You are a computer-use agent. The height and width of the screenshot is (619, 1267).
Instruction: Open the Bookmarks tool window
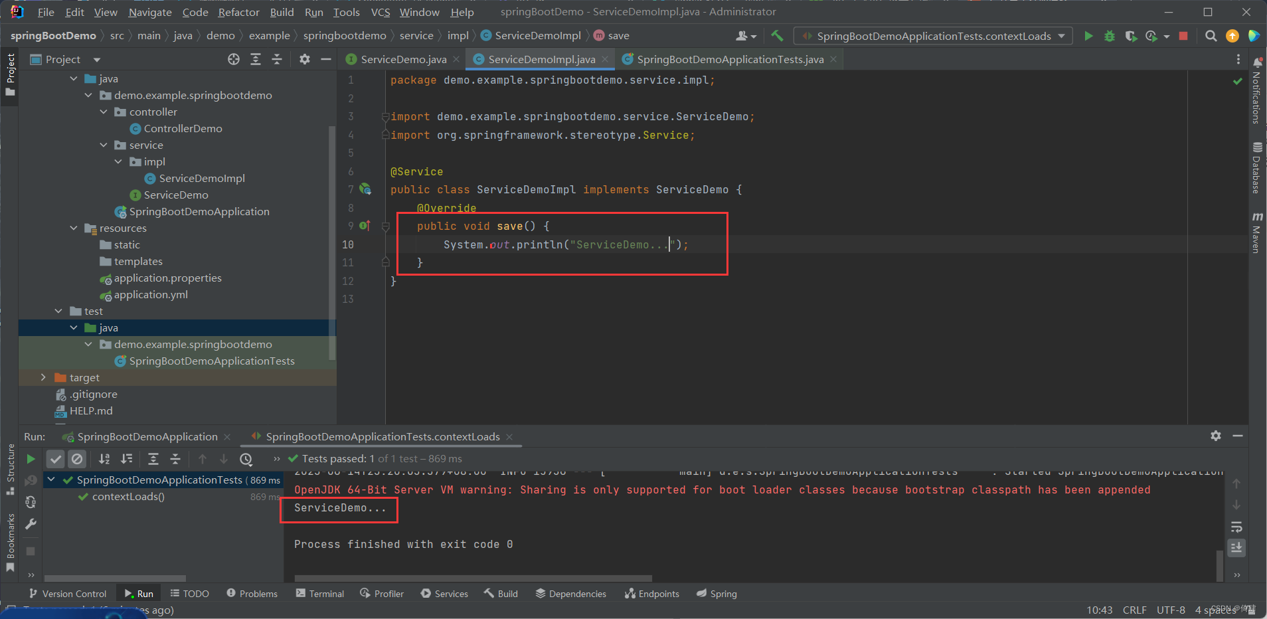click(x=10, y=543)
